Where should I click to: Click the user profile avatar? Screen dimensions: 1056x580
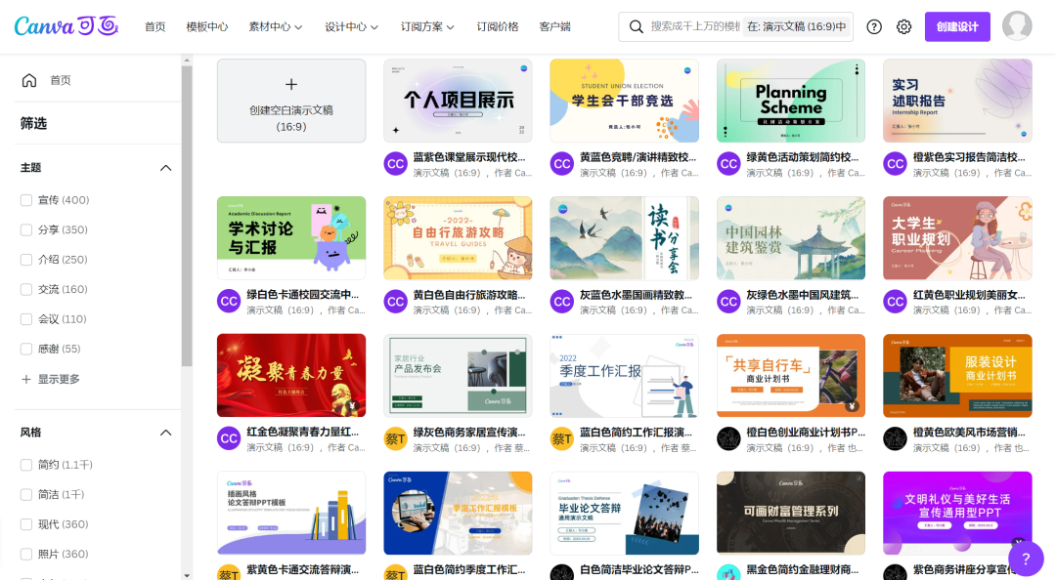pyautogui.click(x=1017, y=26)
